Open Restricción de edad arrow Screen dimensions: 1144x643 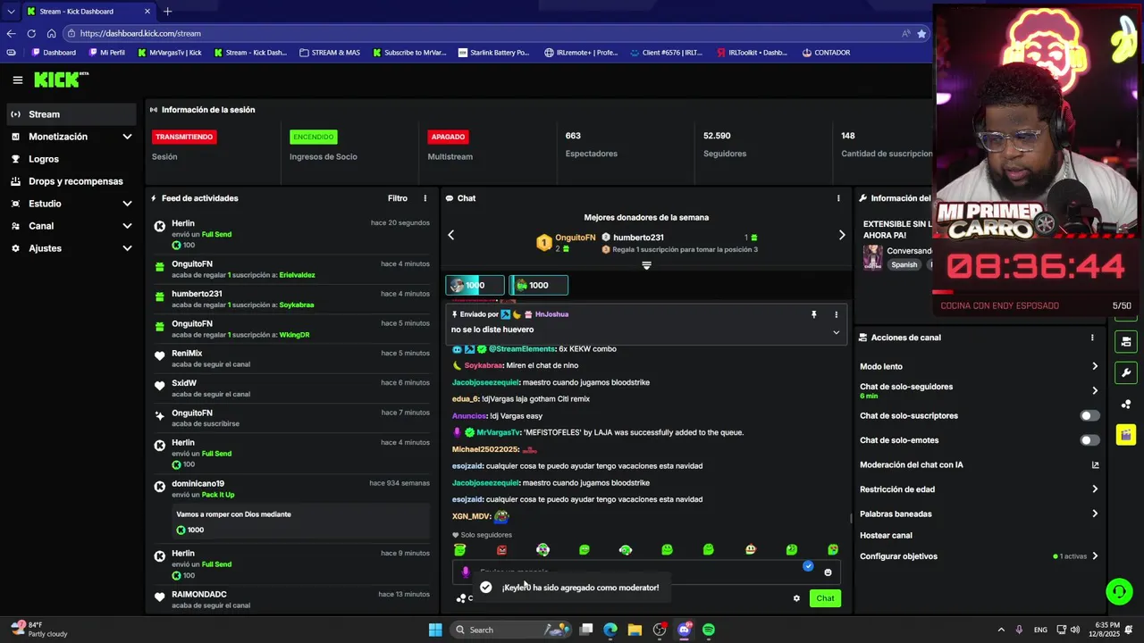tap(1095, 489)
